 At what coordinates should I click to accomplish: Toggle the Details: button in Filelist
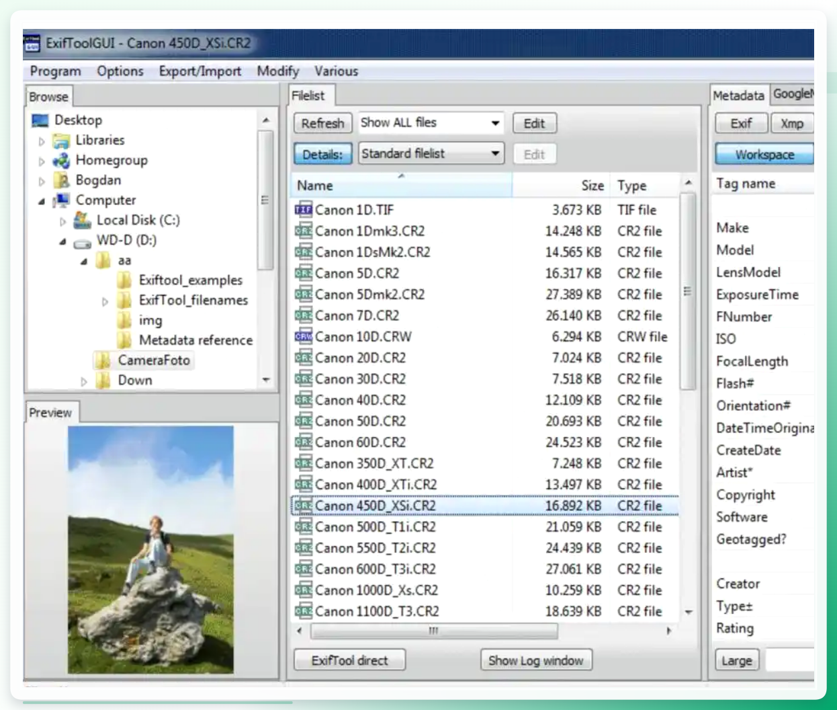(322, 154)
